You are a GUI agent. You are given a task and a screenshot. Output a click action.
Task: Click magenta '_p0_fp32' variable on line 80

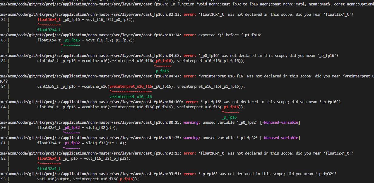click(x=71, y=127)
